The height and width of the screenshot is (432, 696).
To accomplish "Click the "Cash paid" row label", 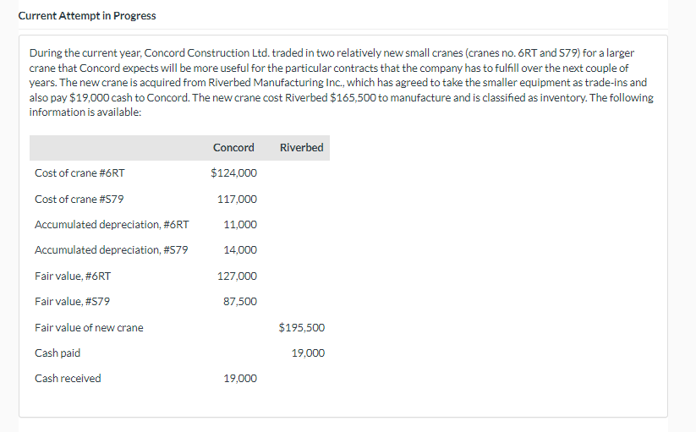I will tap(58, 353).
